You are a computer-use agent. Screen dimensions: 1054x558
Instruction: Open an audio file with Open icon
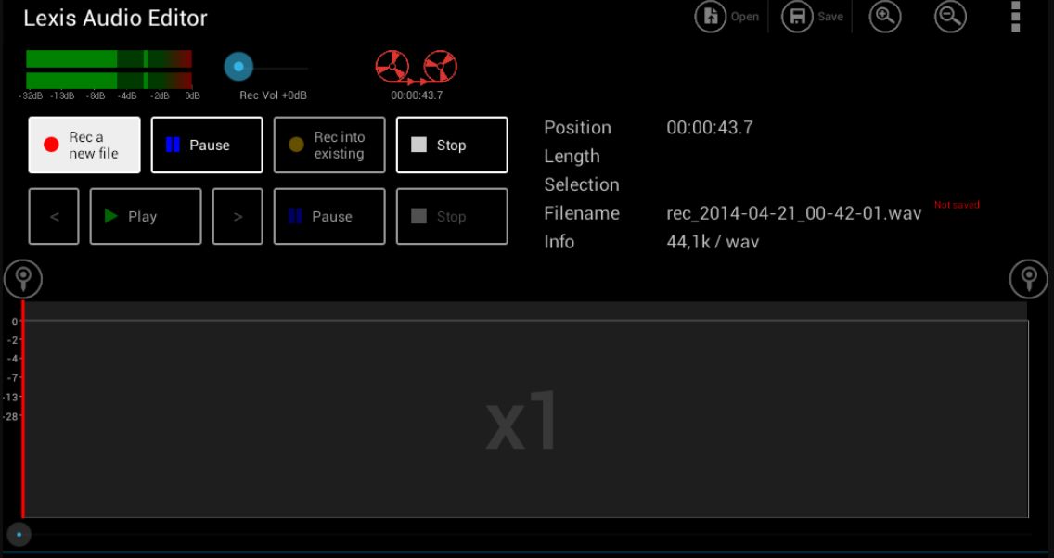726,17
